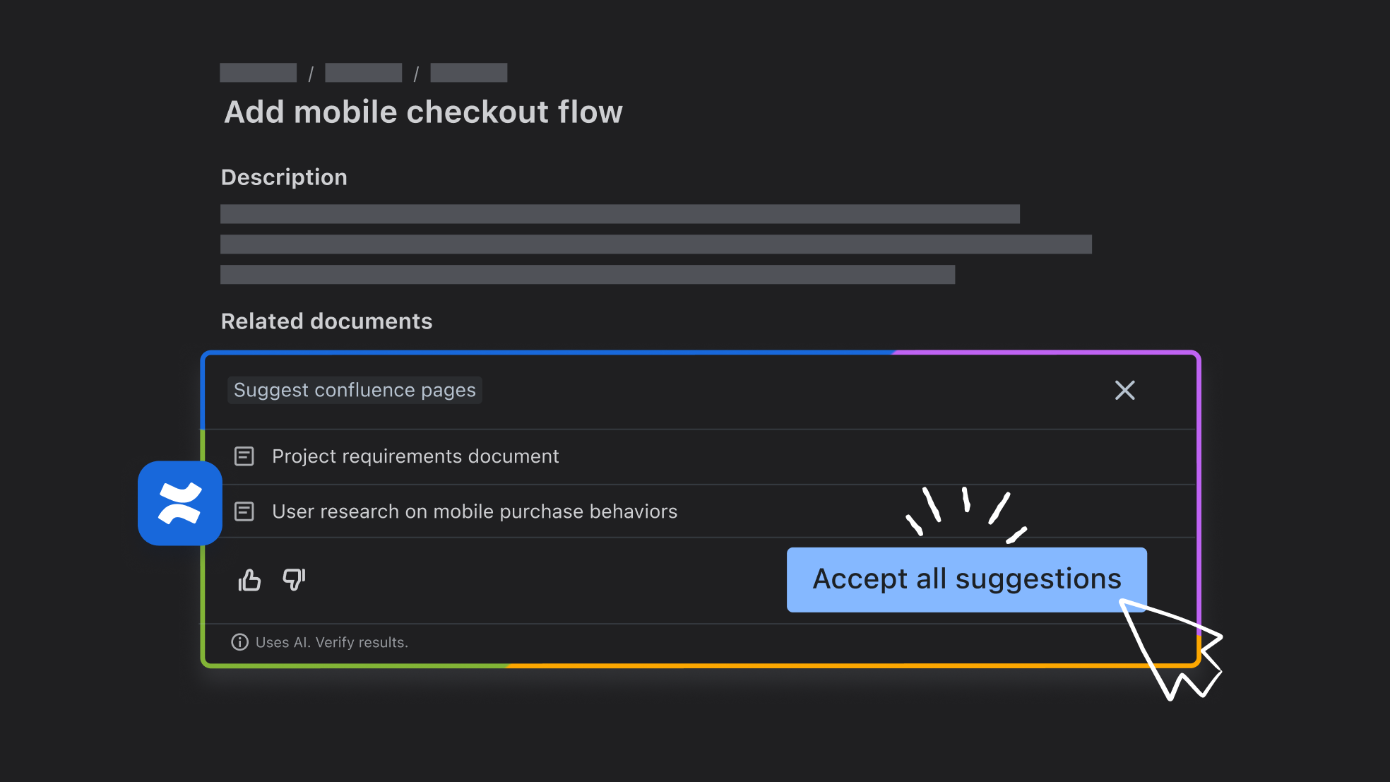Click the last description text line
This screenshot has height=782, width=1390.
click(x=587, y=275)
